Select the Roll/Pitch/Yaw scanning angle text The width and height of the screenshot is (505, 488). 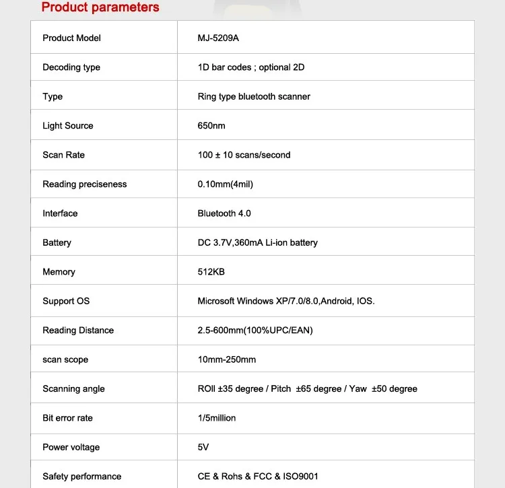(307, 389)
